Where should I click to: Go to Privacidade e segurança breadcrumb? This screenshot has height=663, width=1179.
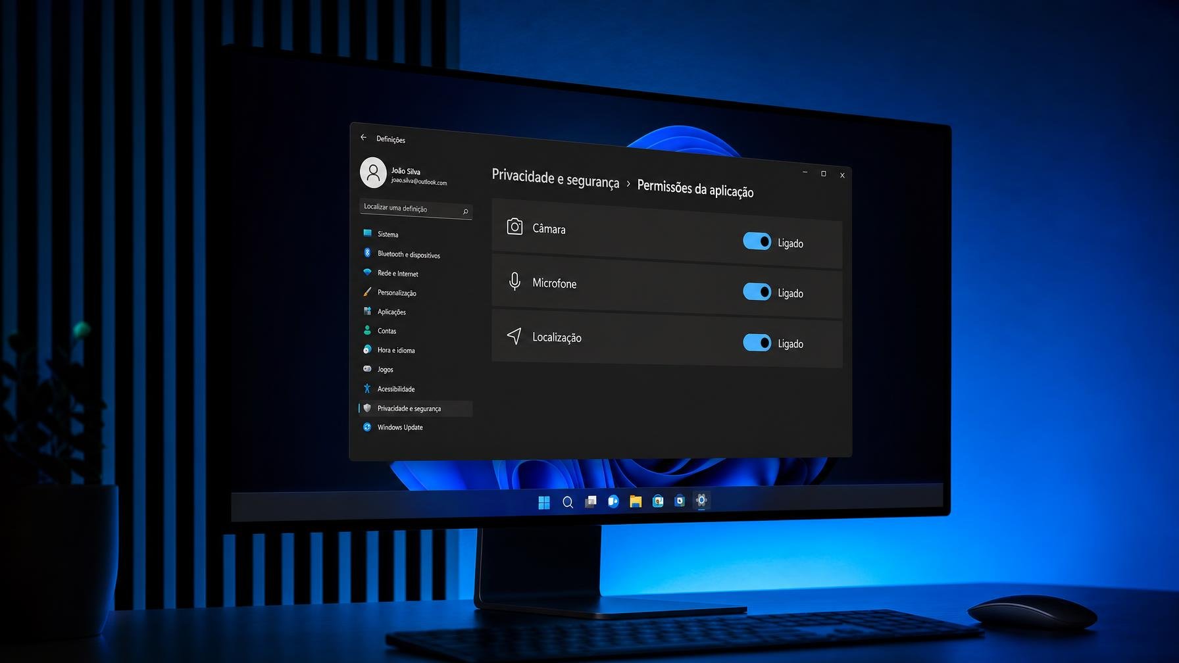point(555,179)
